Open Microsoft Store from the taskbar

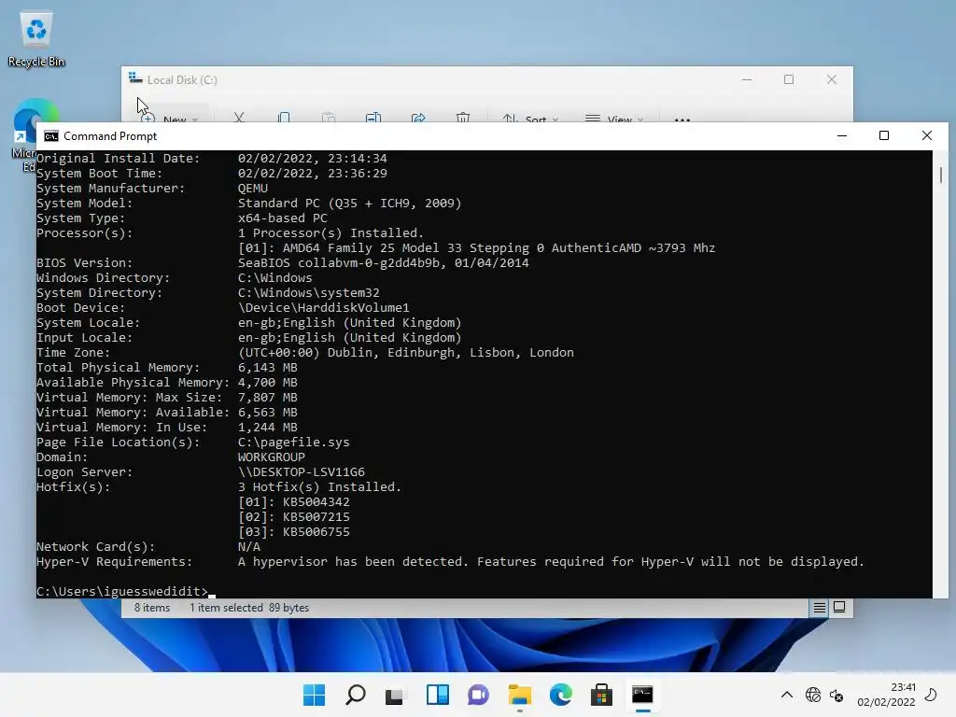click(x=602, y=695)
